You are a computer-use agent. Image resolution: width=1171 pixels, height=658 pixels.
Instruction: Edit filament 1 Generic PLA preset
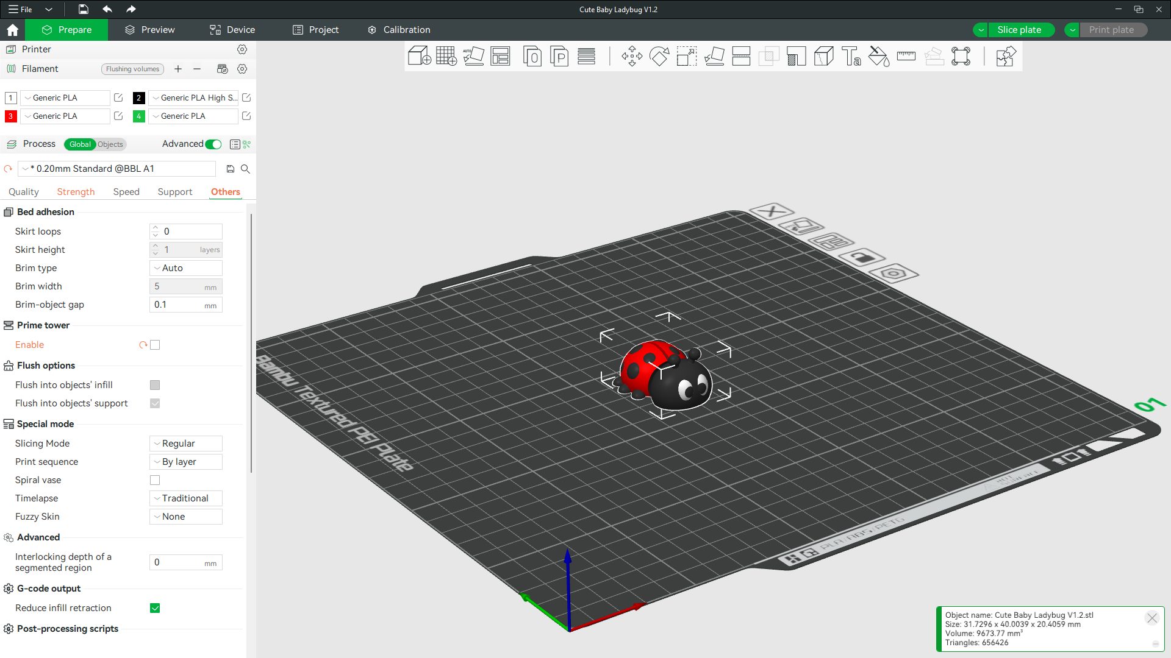tap(118, 97)
